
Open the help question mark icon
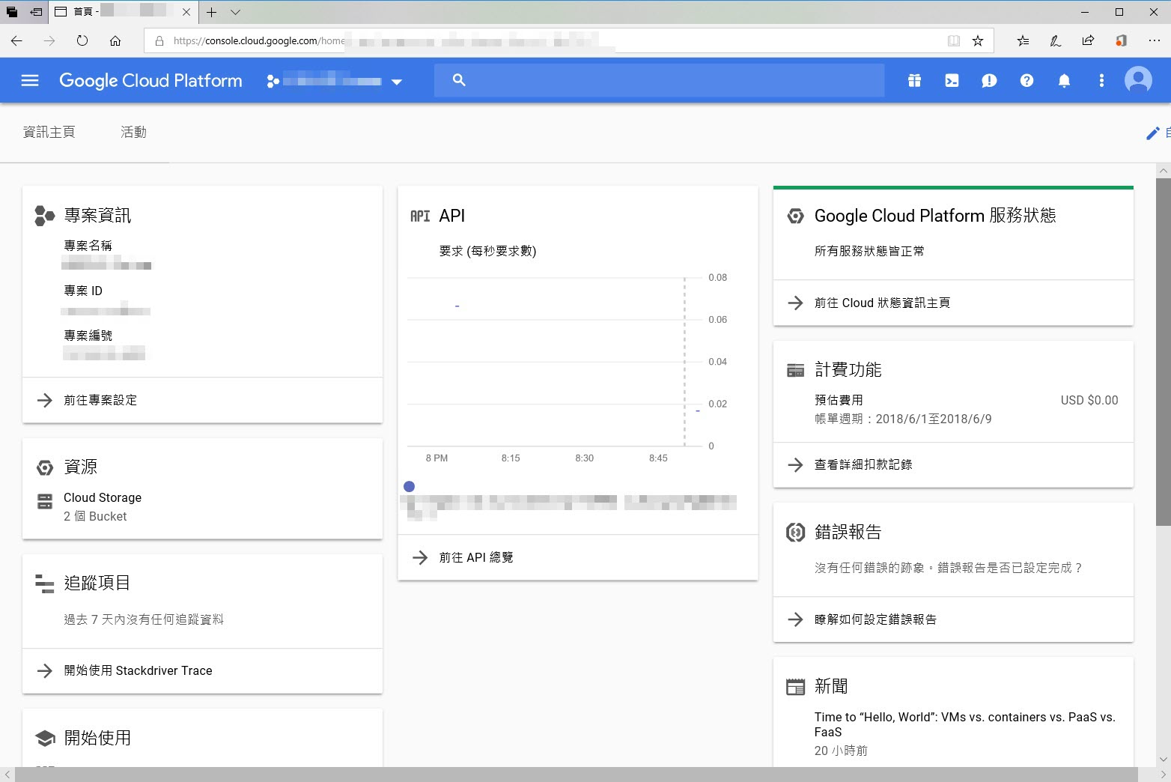click(1026, 80)
